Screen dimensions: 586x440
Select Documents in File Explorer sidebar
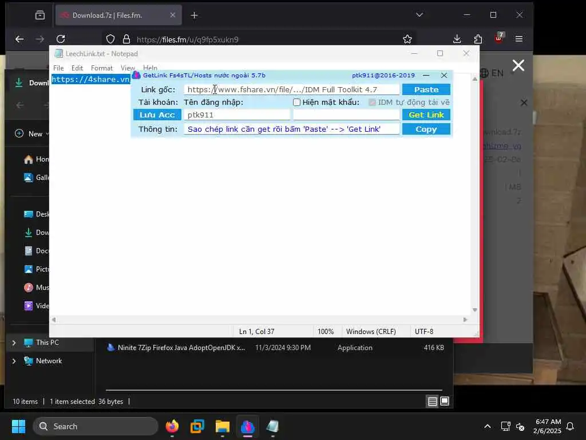coord(36,251)
